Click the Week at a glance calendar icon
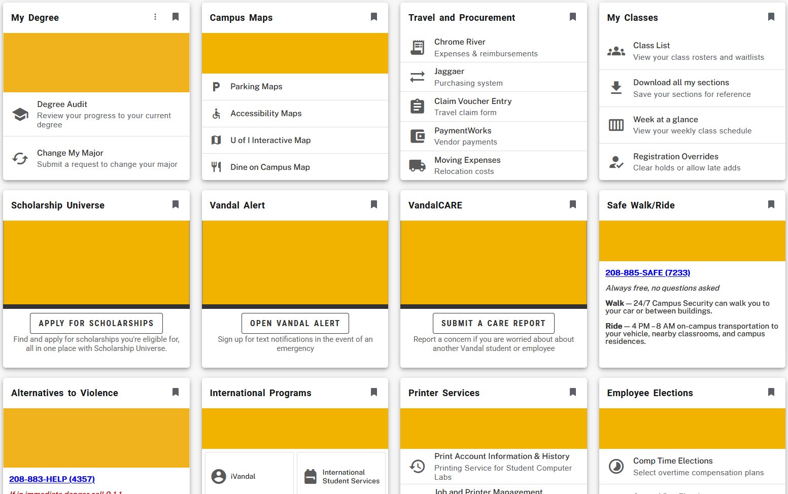 pos(616,125)
